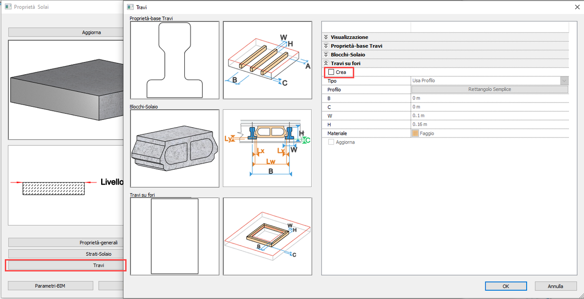This screenshot has height=299, width=584.
Task: Click the Travi dialog title bar icon
Action: click(x=130, y=7)
